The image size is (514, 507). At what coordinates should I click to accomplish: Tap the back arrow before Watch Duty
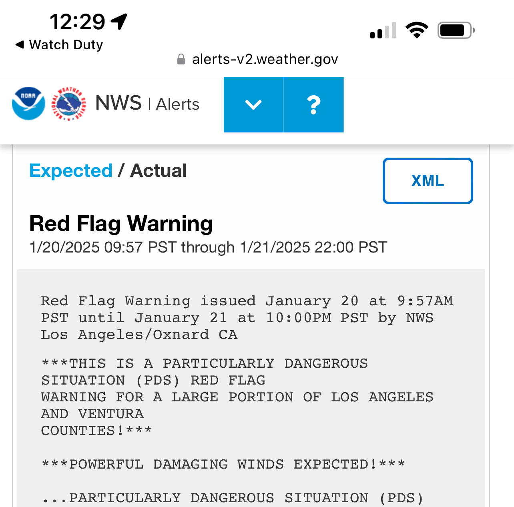point(20,44)
